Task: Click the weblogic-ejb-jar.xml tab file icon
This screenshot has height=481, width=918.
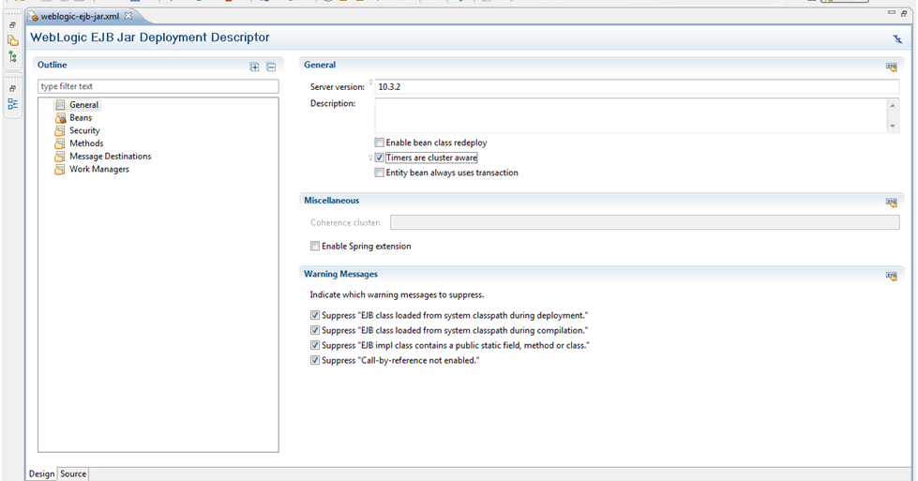Action: tap(34, 16)
